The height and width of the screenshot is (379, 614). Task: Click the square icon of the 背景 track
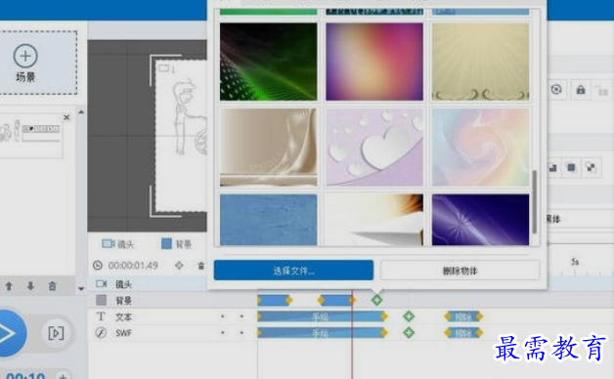tap(101, 300)
